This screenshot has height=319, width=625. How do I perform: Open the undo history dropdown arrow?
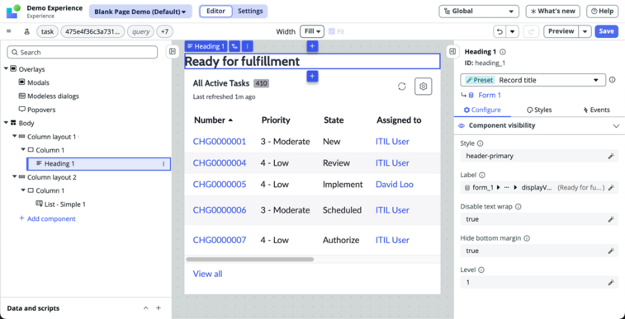click(x=512, y=31)
